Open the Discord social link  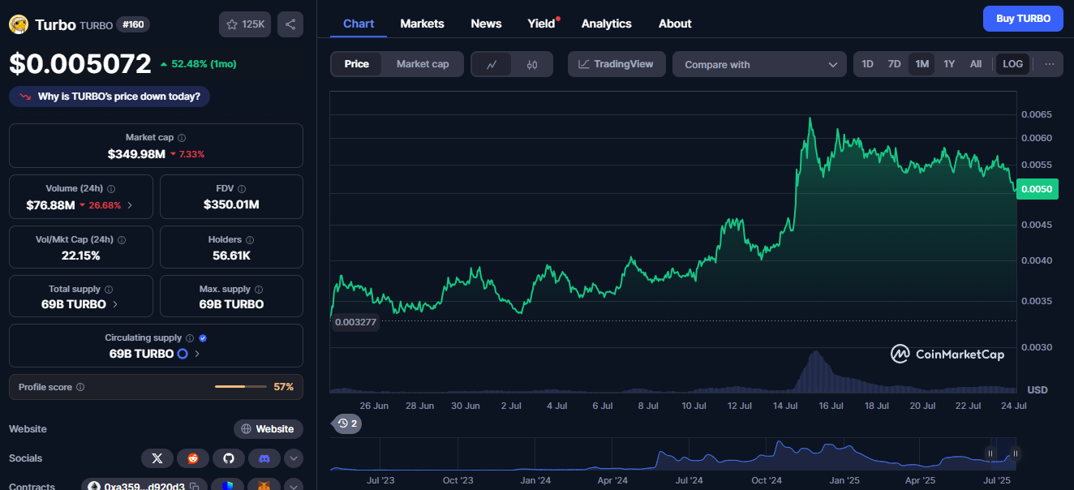point(264,458)
